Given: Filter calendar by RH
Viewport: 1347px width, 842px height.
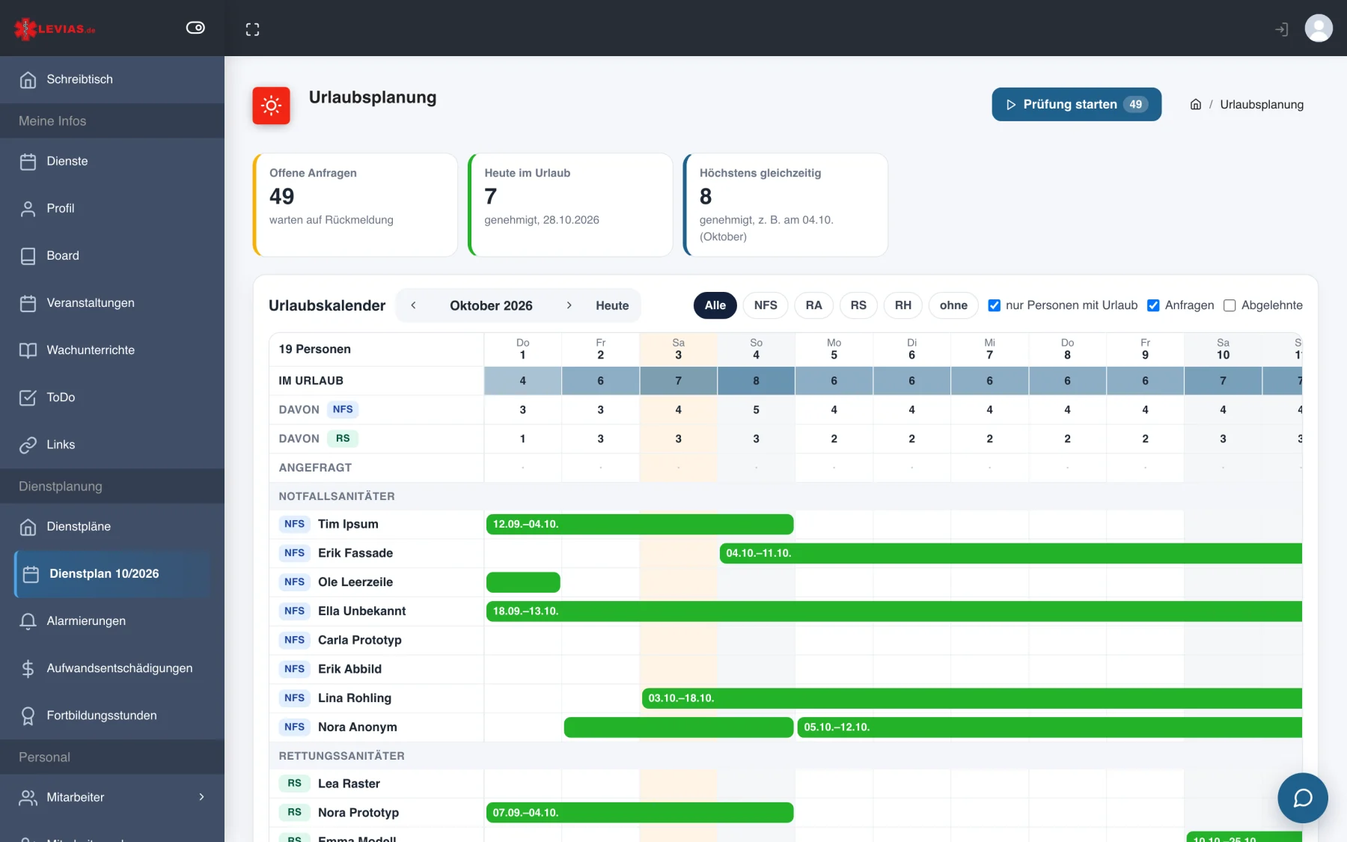Looking at the screenshot, I should pos(903,305).
